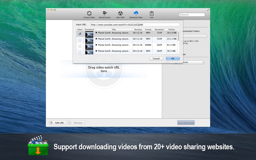Click the Select column header
Screen dimensions: 256x160
click(x=80, y=29)
